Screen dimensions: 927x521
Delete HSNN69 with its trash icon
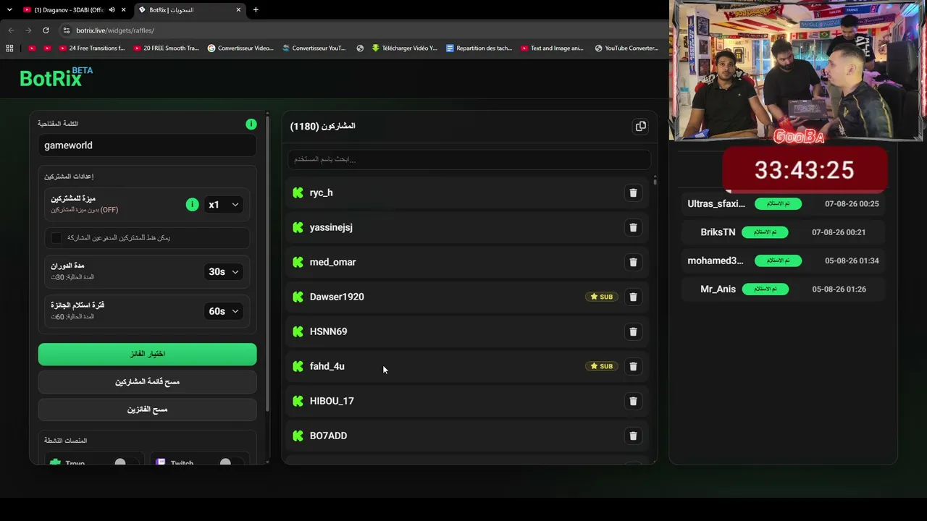(633, 332)
